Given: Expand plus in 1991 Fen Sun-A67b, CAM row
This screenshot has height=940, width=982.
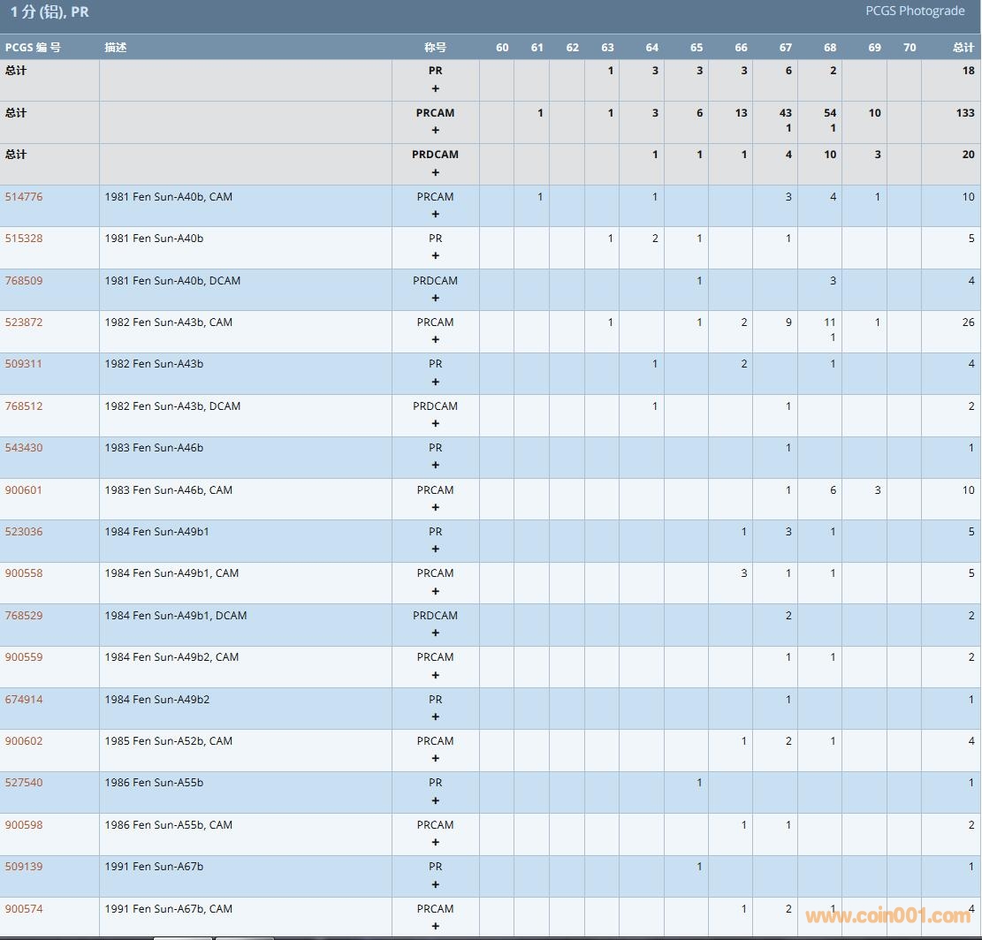Looking at the screenshot, I should pyautogui.click(x=435, y=926).
